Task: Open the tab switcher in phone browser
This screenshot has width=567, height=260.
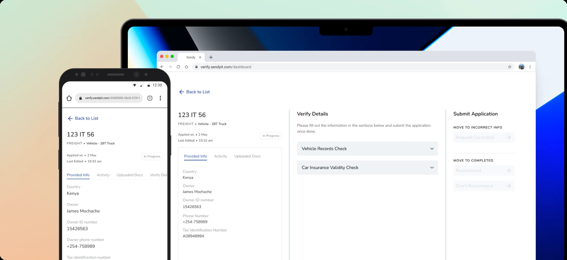Action: (150, 98)
